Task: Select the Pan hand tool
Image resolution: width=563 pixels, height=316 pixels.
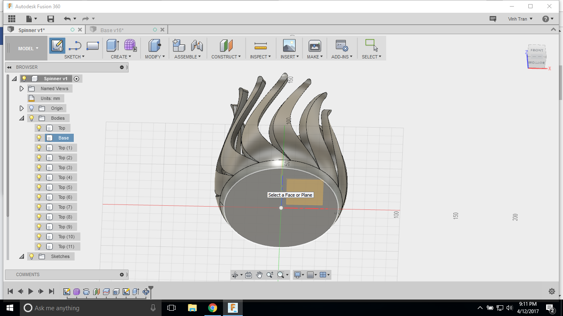Action: (x=259, y=275)
